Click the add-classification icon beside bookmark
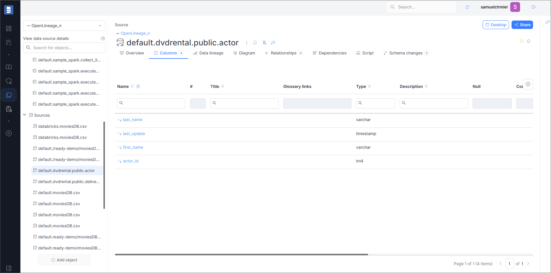Image resolution: width=551 pixels, height=273 pixels. pos(264,43)
